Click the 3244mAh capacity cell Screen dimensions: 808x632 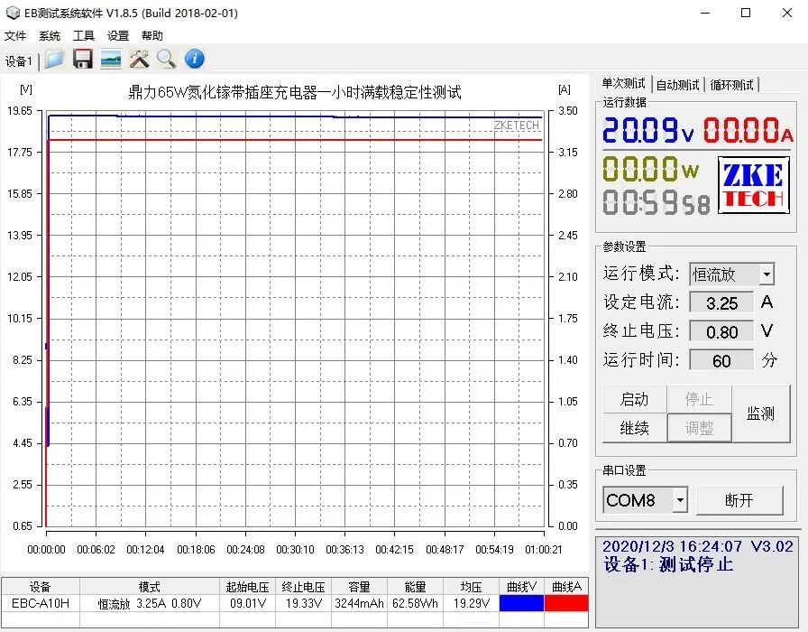[x=359, y=604]
